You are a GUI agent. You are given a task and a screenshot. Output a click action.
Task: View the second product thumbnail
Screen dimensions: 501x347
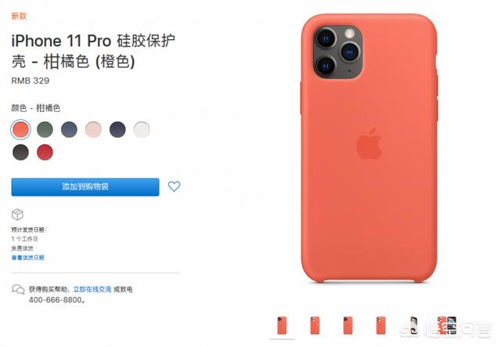click(x=315, y=326)
